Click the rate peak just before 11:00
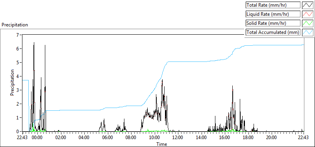This screenshot has height=147, width=315. 162,80
